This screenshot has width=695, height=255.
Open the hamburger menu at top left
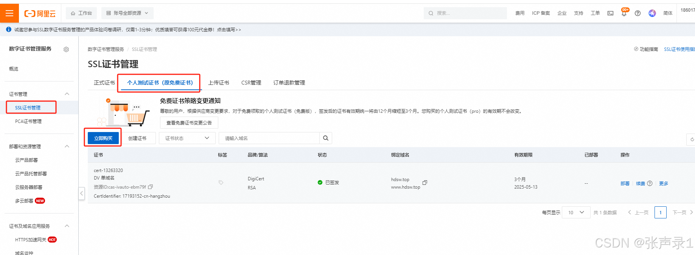pos(9,13)
